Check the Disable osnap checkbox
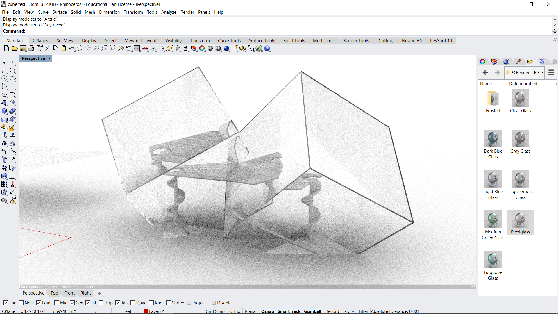 214,303
